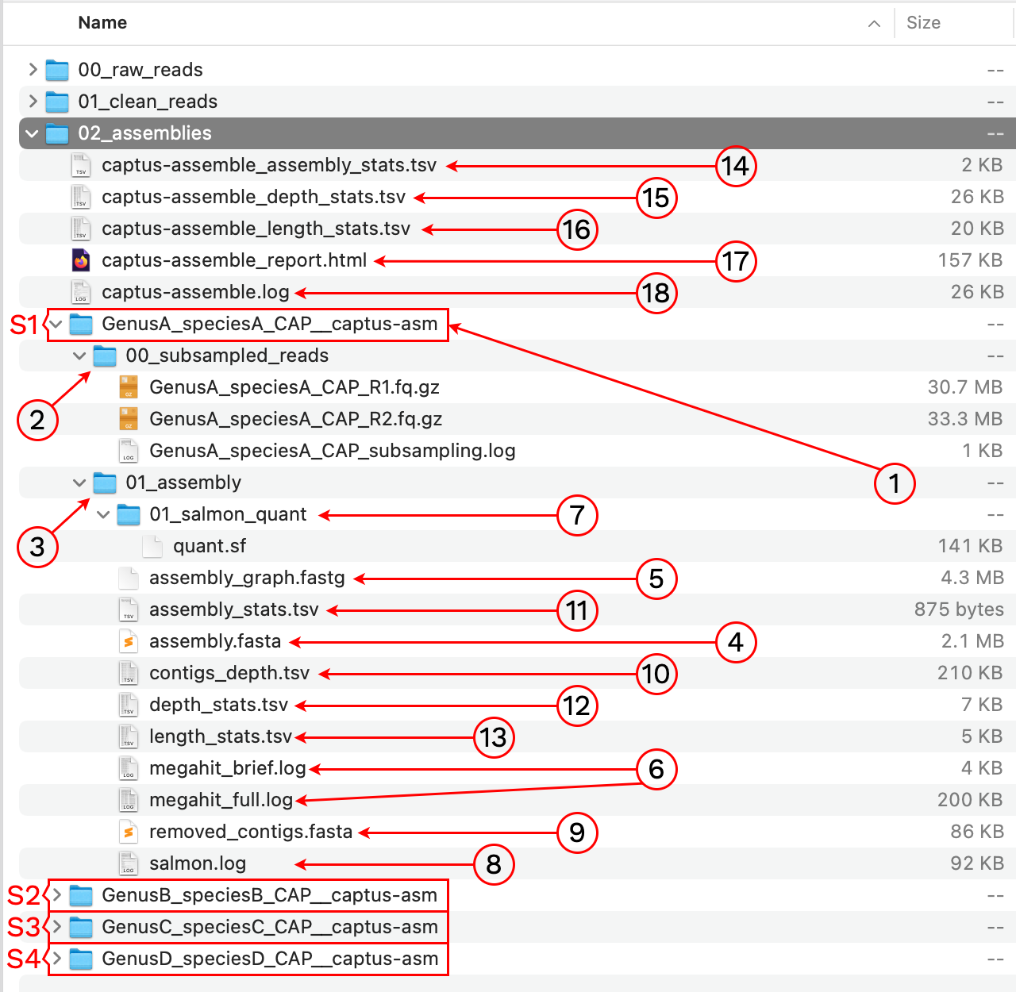This screenshot has width=1016, height=992.
Task: Select the folder name 01_salmon_quant
Action: (x=228, y=514)
